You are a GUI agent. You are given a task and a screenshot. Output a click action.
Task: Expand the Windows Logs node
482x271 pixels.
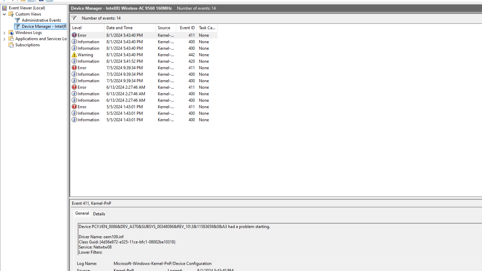(4, 33)
